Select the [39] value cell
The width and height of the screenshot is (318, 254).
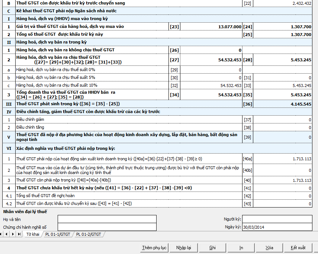point(283,137)
